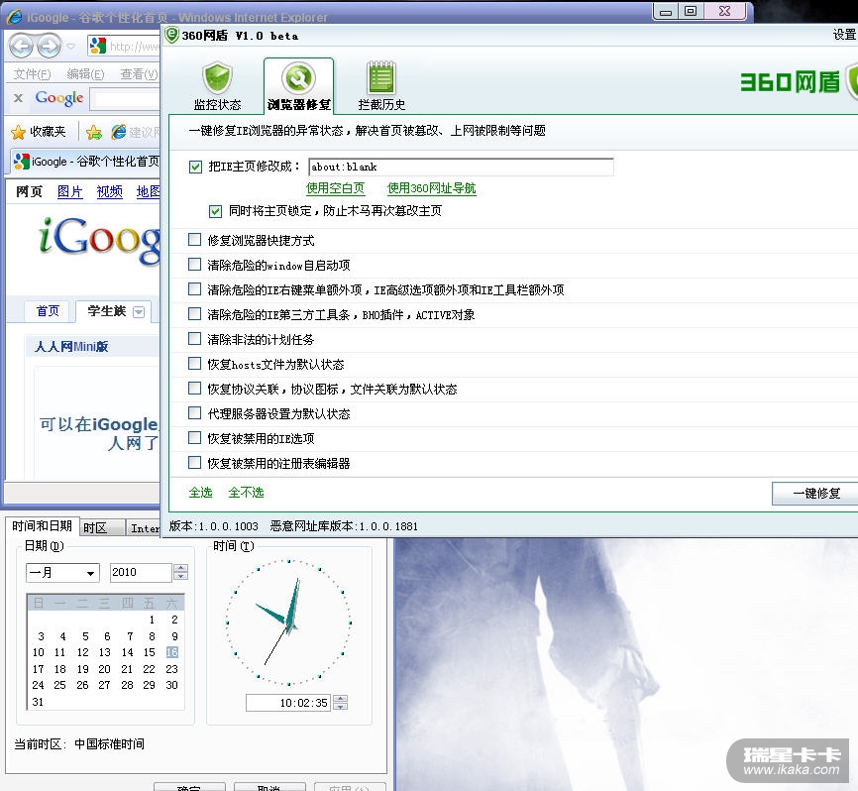Click the time field 10:02:35
Viewport: 858px width, 791px height.
coord(289,703)
